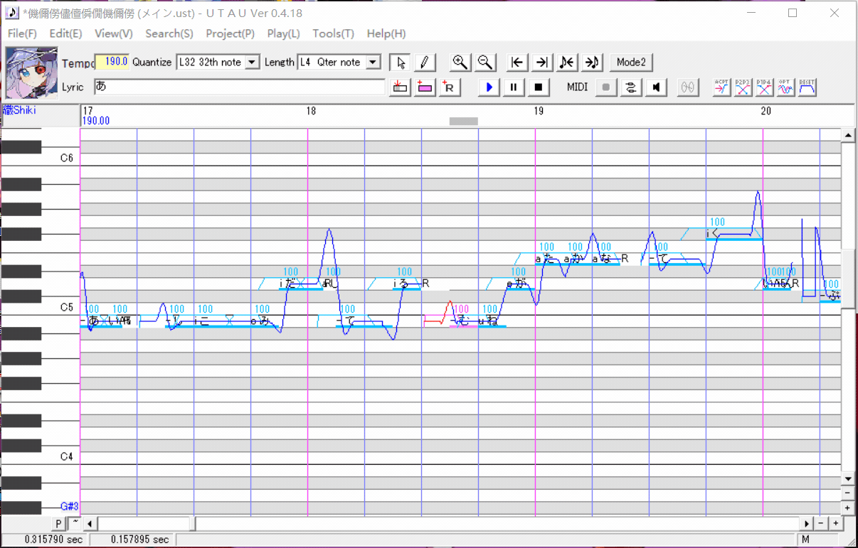Select the pencil draw tool
Screen dimensions: 858x548
coord(424,63)
